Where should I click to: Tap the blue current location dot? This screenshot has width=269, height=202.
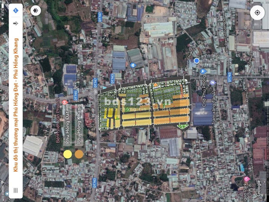[196, 61]
